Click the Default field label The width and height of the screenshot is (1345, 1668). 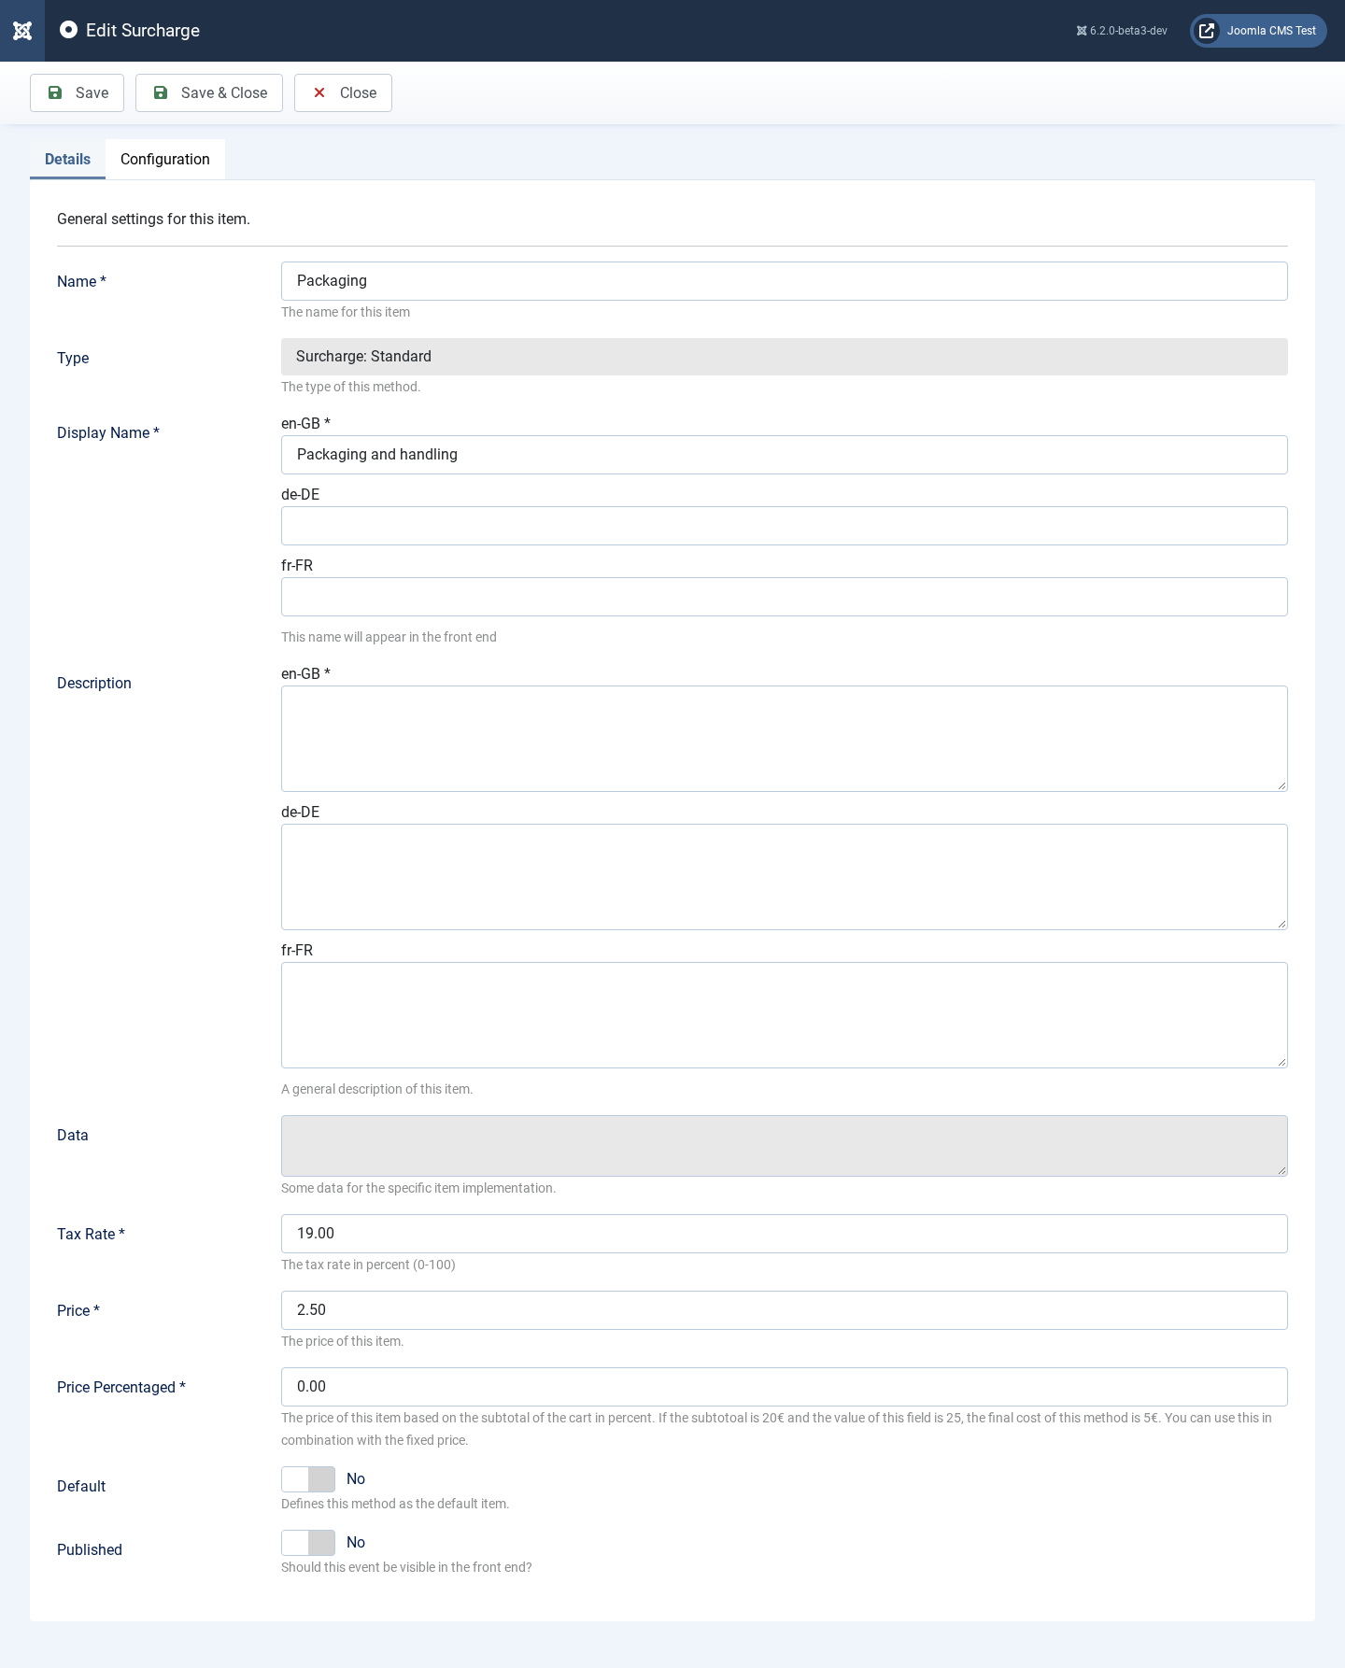pos(81,1487)
